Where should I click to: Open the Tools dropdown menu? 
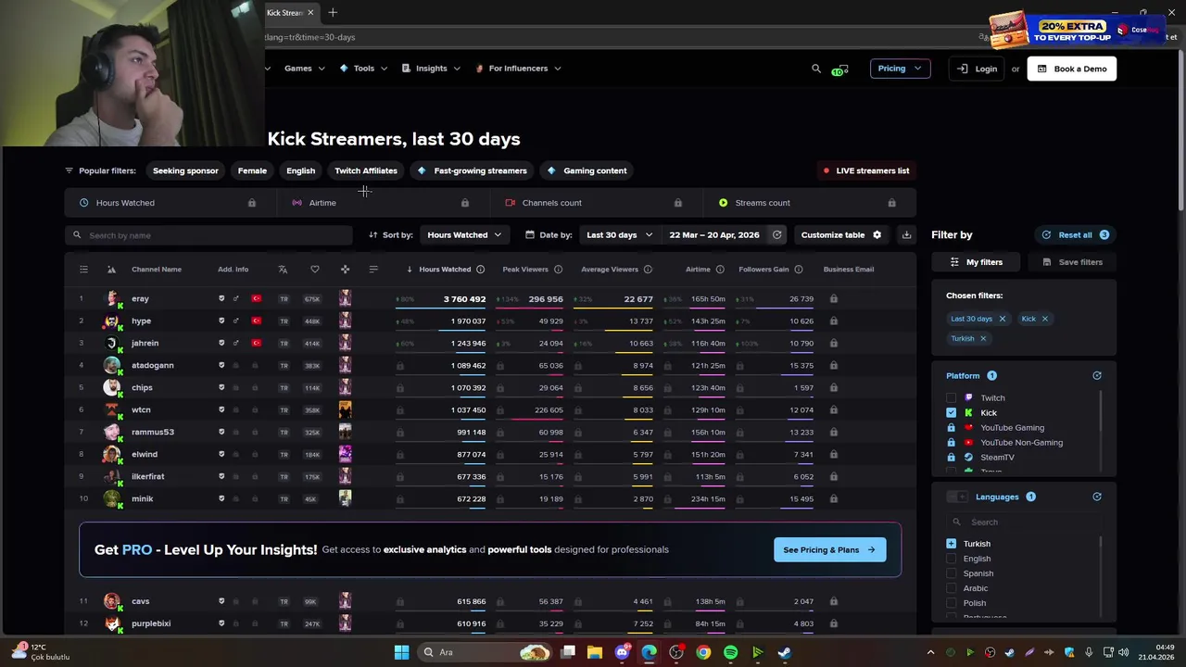coord(363,69)
